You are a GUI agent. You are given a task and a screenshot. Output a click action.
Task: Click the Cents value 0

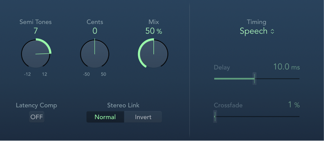click(x=95, y=31)
